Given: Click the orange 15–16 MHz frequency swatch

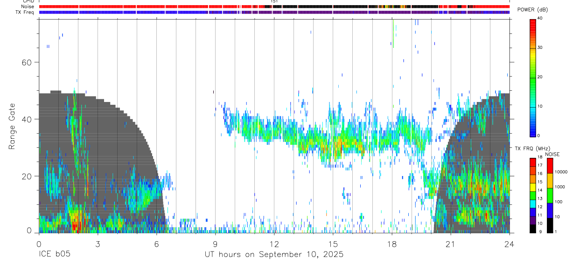Looking at the screenshot, I should coord(532,179).
